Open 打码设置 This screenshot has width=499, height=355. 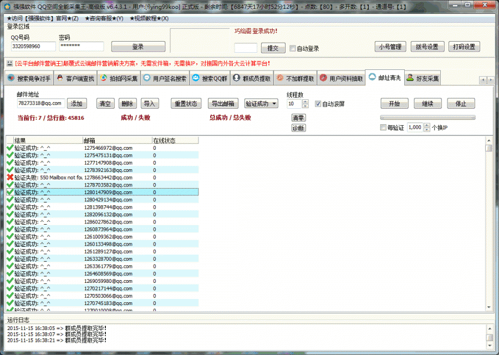pos(464,47)
